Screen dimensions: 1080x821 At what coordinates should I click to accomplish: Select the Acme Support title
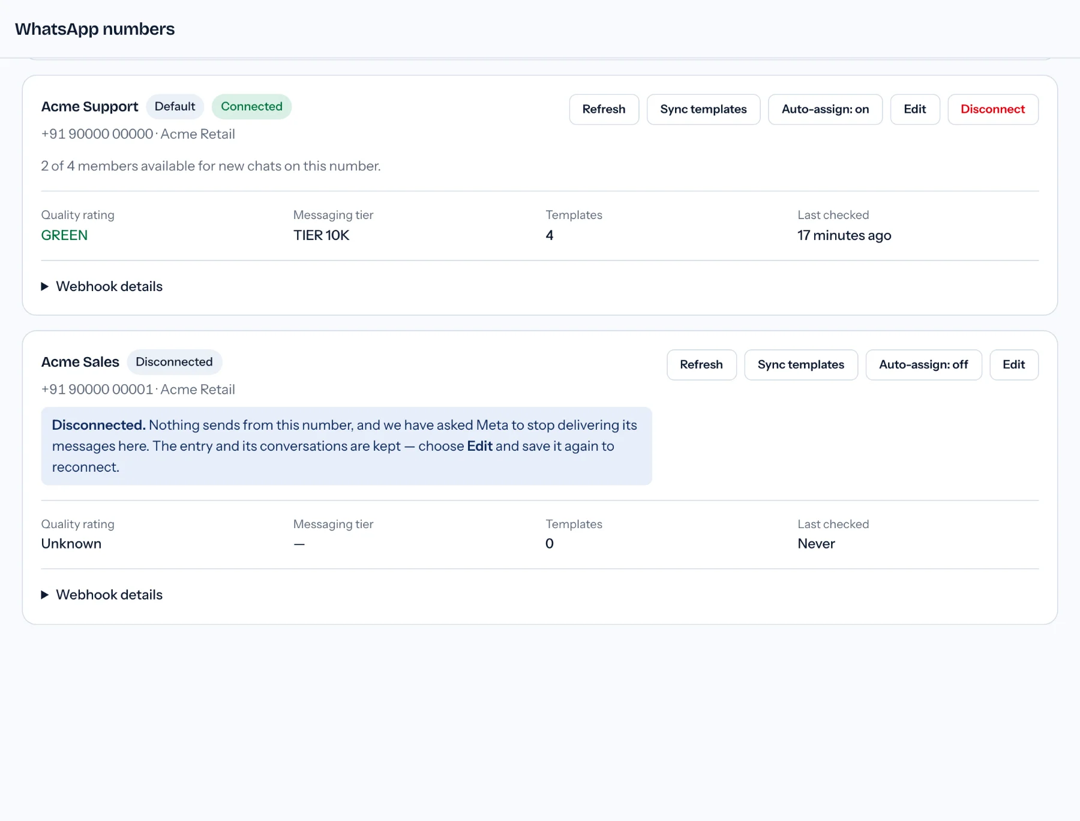(x=89, y=107)
